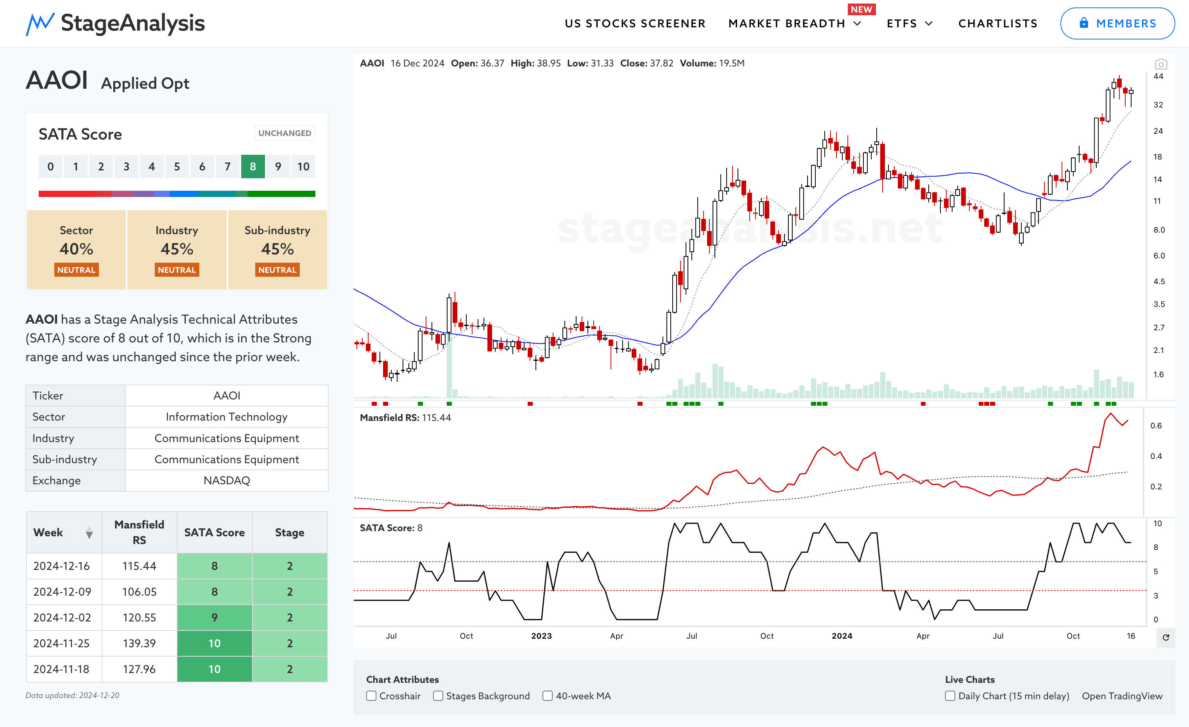This screenshot has height=727, width=1189.
Task: Click the SATA score color gradient bar
Action: tap(177, 194)
